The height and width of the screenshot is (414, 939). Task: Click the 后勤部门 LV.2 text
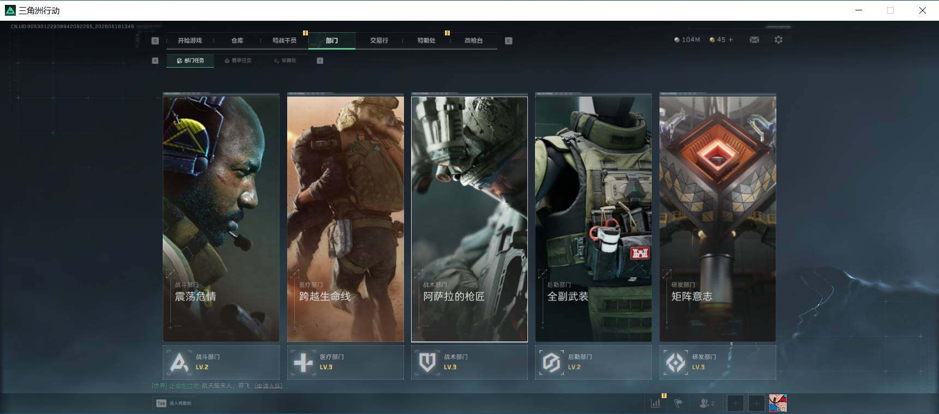[x=574, y=367]
